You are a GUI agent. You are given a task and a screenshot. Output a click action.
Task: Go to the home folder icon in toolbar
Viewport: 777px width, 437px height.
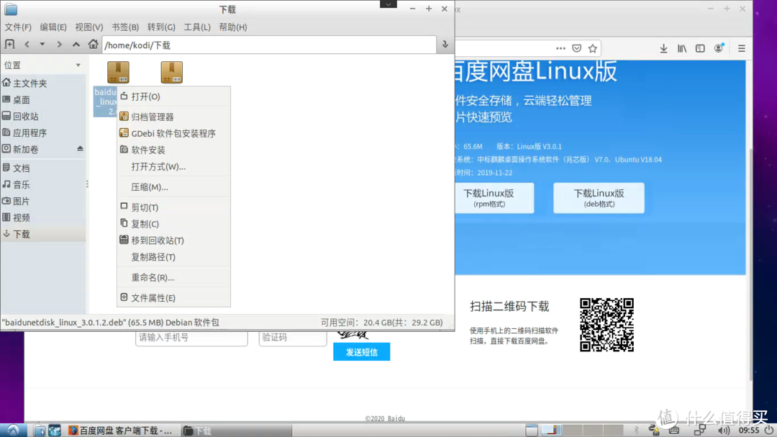(93, 45)
